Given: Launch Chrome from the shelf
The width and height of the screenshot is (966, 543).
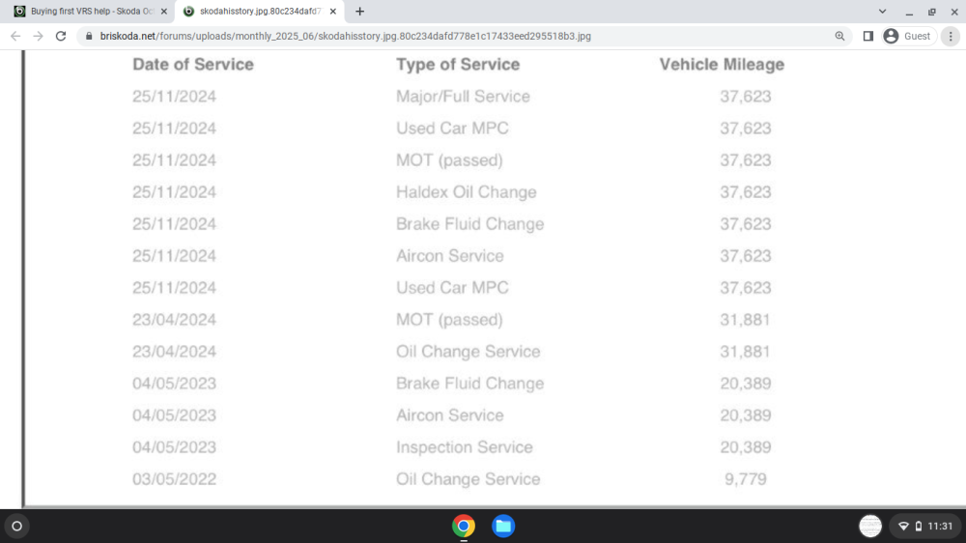Looking at the screenshot, I should [464, 526].
